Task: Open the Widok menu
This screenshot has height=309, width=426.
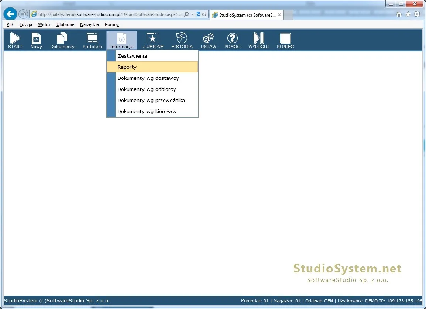Action: pyautogui.click(x=44, y=24)
